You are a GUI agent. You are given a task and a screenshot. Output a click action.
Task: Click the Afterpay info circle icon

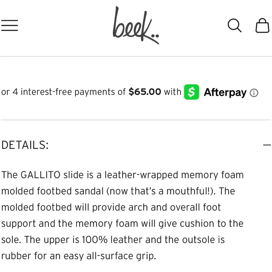[x=254, y=93]
